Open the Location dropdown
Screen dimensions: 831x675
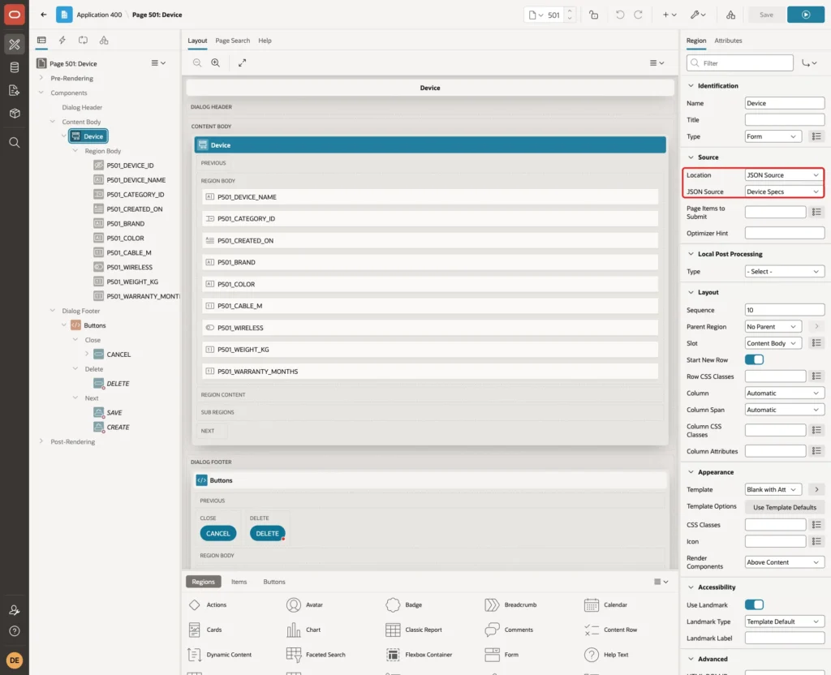[x=784, y=175]
